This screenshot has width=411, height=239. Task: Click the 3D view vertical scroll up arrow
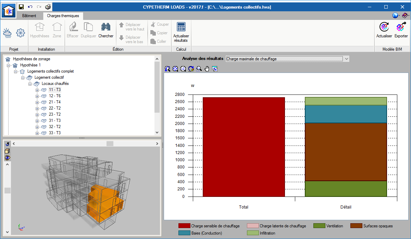coord(7,165)
